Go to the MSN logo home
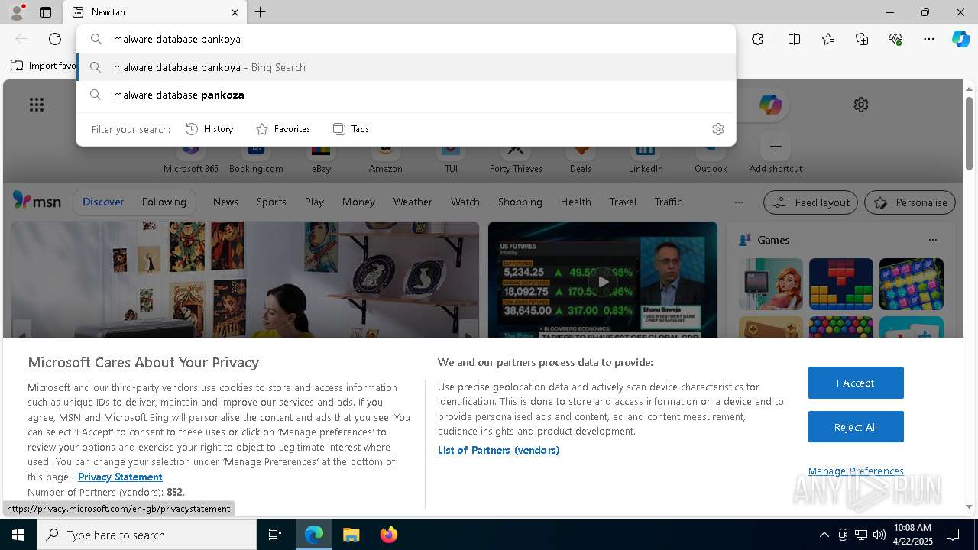 coord(37,201)
